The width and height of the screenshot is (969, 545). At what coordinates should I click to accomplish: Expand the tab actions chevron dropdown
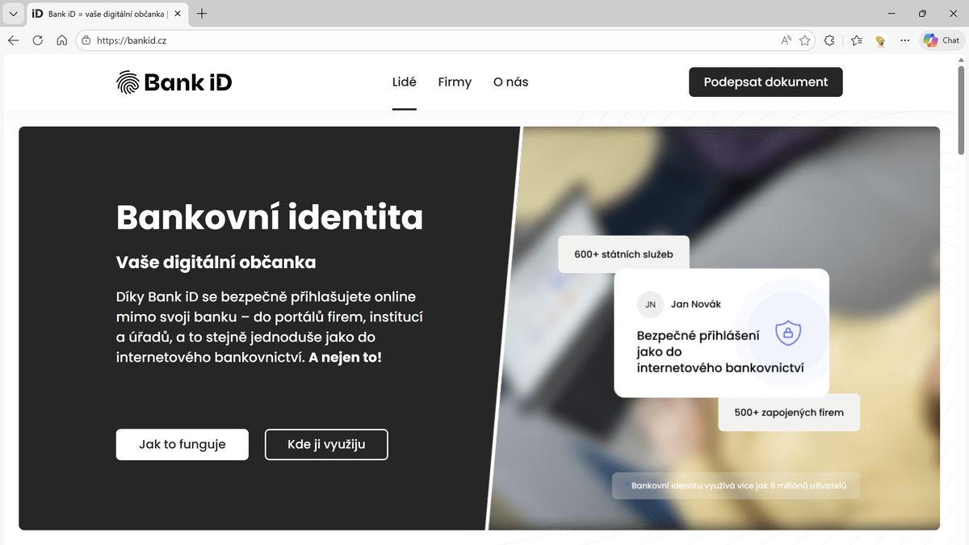(x=13, y=14)
